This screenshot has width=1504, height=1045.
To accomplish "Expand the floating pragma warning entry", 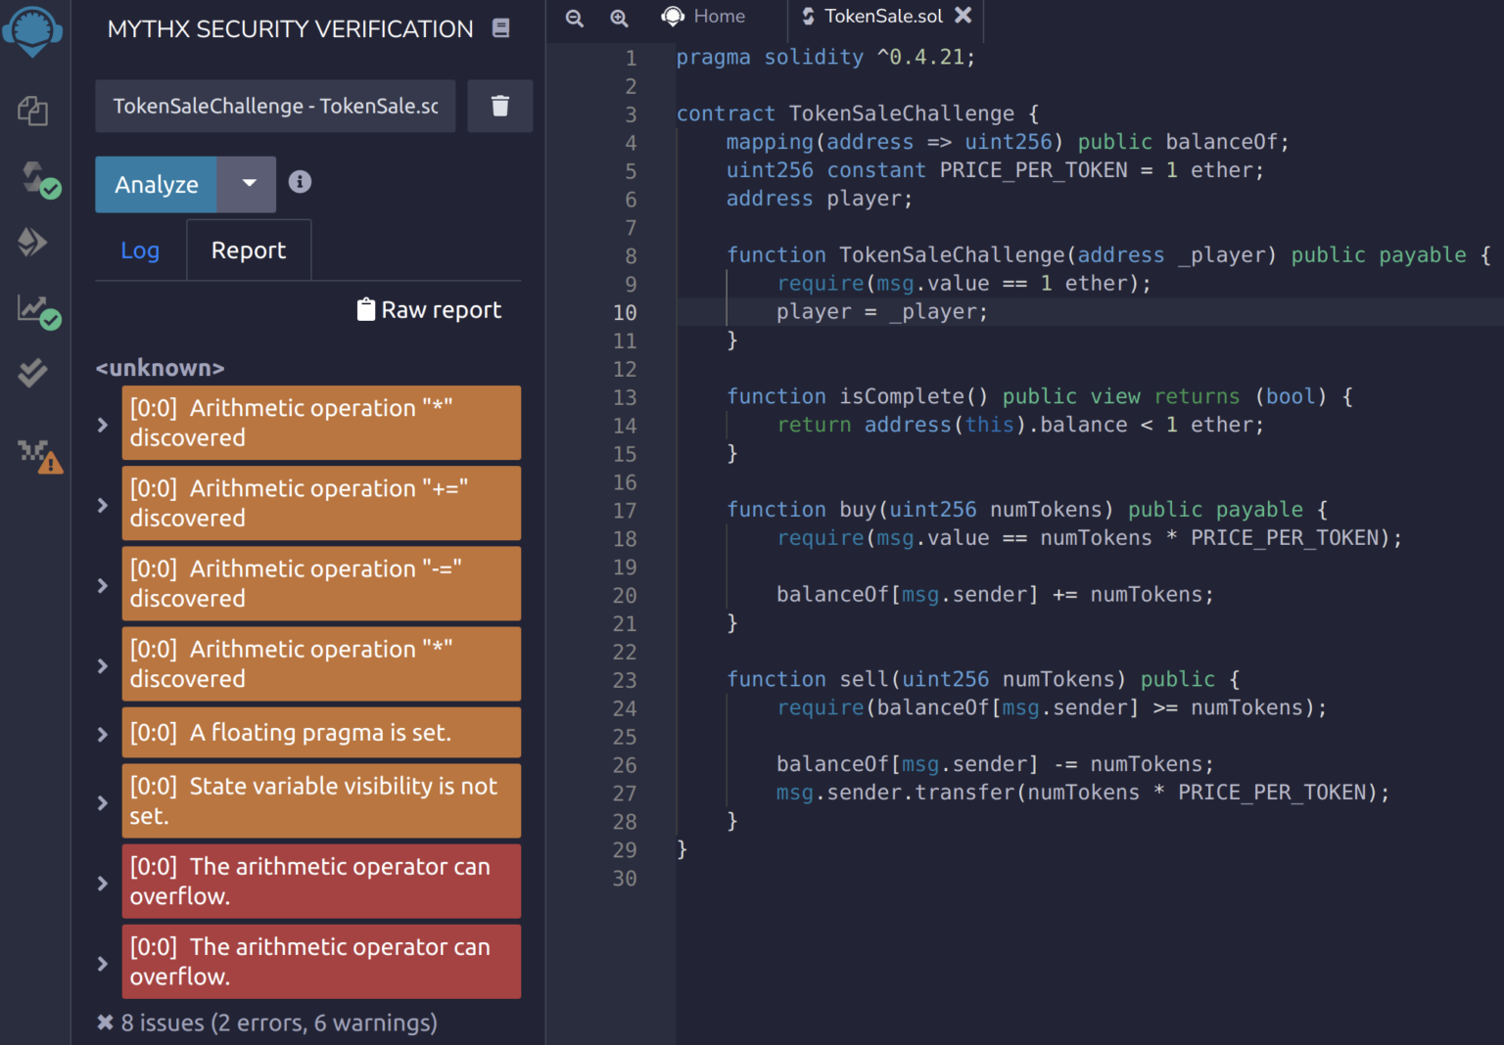I will click(x=102, y=732).
